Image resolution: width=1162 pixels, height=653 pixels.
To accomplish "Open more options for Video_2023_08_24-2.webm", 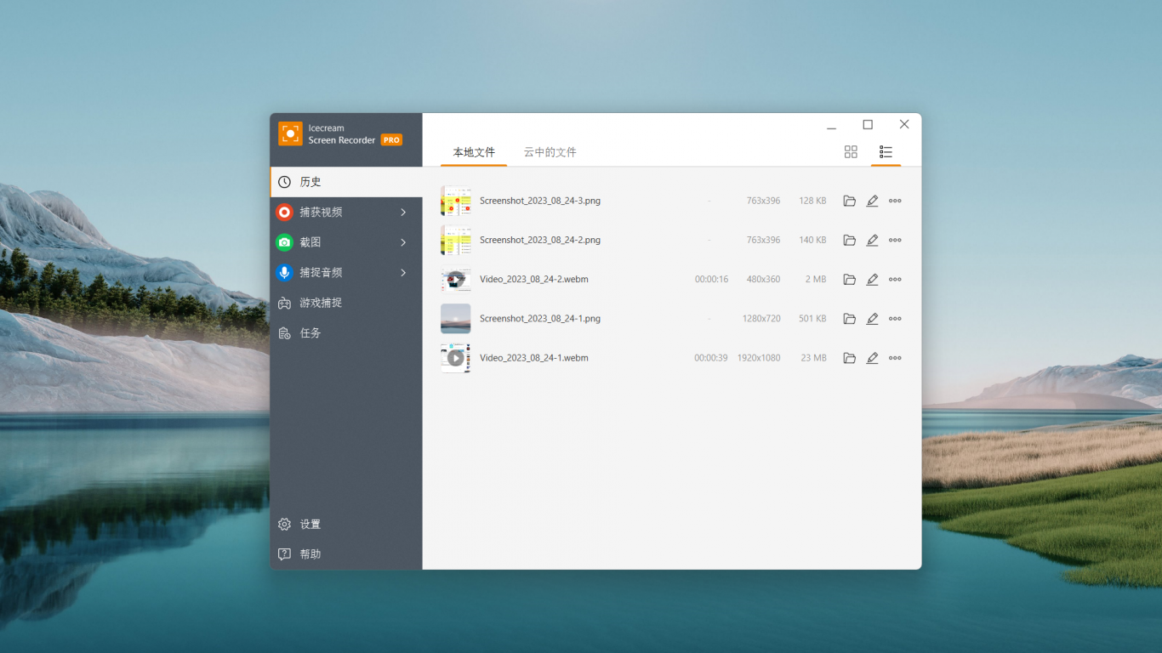I will pos(895,280).
